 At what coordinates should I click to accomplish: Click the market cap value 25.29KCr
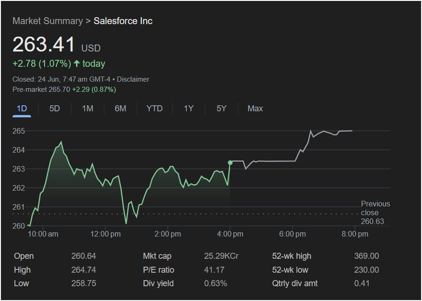tap(221, 256)
